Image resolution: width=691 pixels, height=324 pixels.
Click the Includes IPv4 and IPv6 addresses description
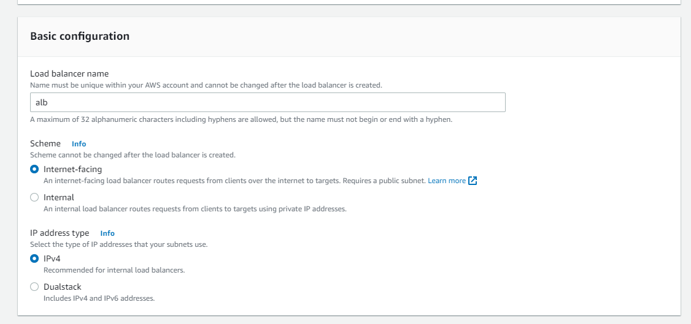[99, 298]
